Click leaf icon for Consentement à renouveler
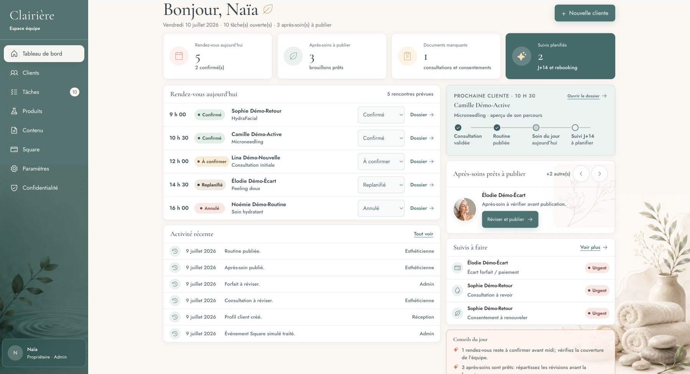This screenshot has width=690, height=374. coord(457,313)
